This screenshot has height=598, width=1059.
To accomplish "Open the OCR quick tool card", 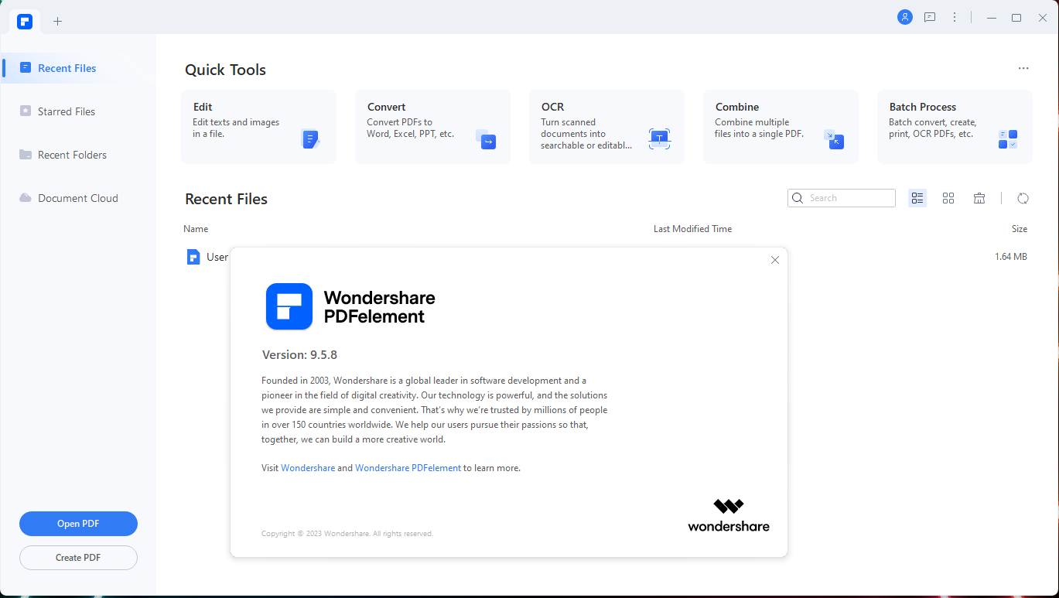I will pos(606,127).
